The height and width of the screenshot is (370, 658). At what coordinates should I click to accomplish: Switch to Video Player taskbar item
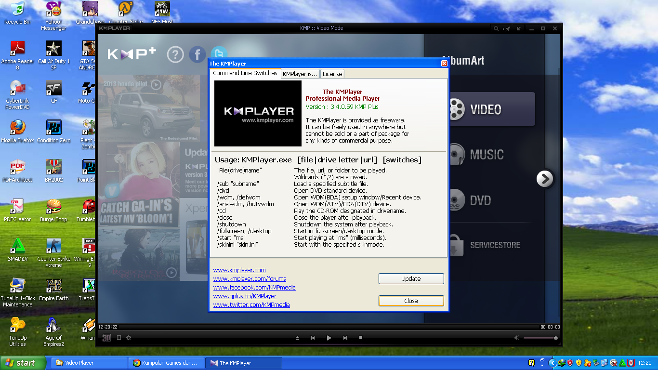coord(89,363)
